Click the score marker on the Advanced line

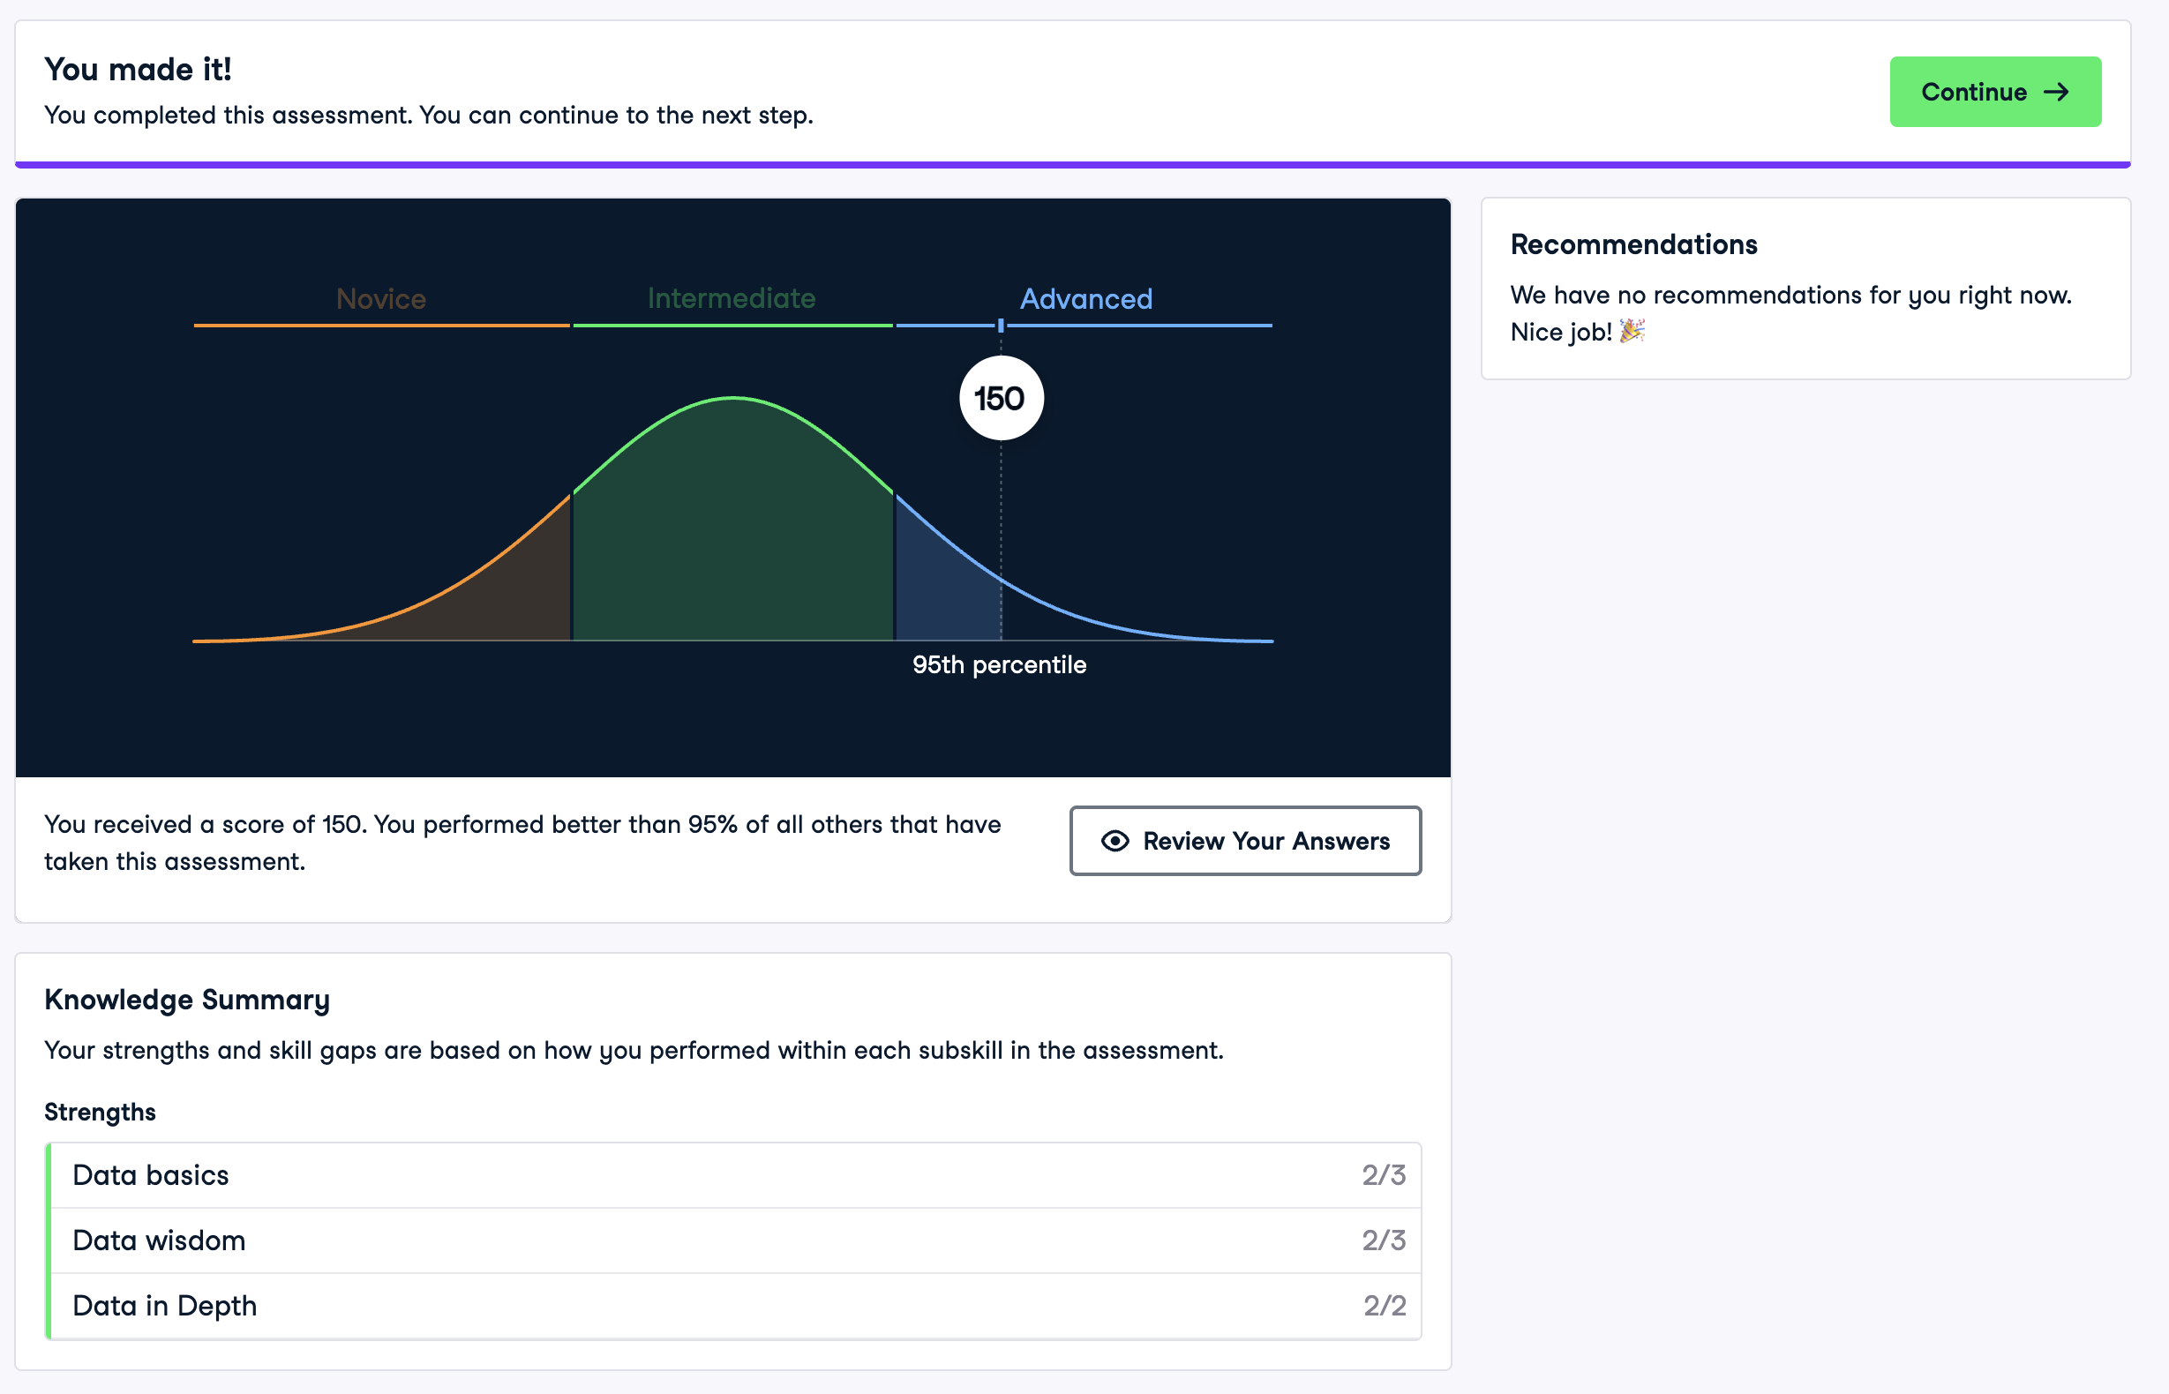click(1001, 325)
